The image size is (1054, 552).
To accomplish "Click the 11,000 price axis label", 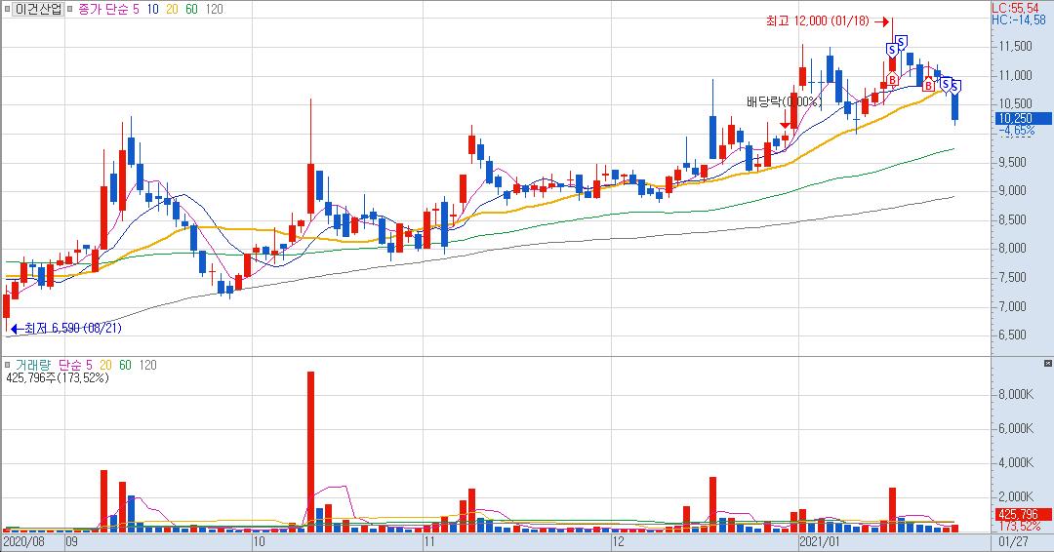I will click(1016, 75).
